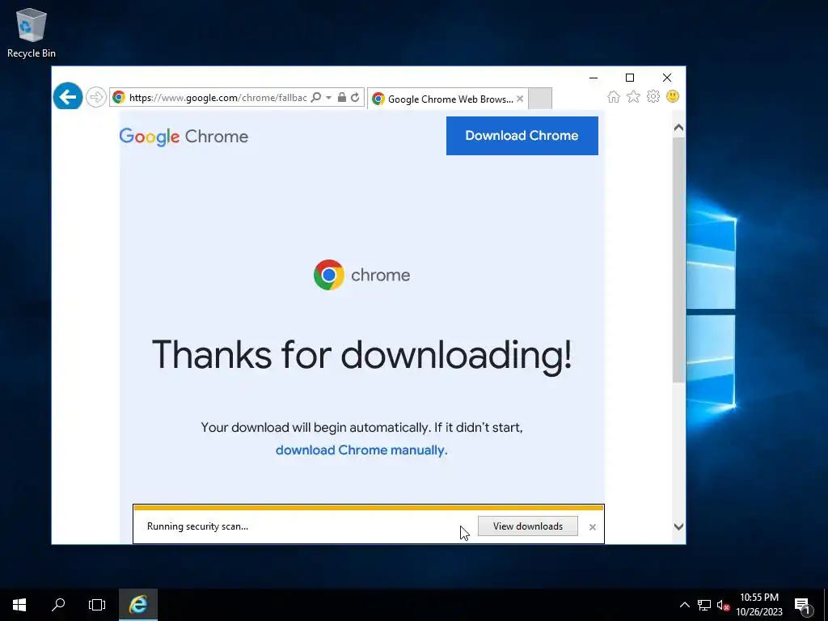This screenshot has width=828, height=621.
Task: Click the chrome logo in page center
Action: pos(361,275)
